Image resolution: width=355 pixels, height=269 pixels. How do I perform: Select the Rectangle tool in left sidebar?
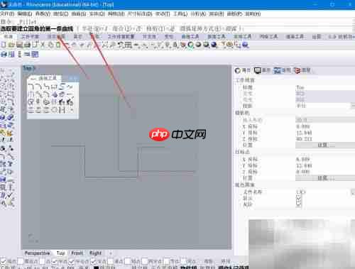[x=11, y=95]
